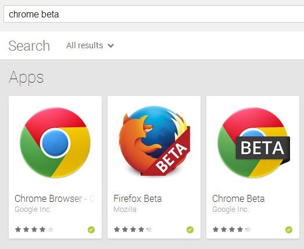304x249 pixels.
Task: Open the Chrome Browser title link
Action: [x=55, y=198]
